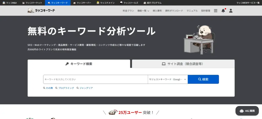Open ラッコWEBサービス一覧 link
The image size is (262, 119).
click(248, 3)
